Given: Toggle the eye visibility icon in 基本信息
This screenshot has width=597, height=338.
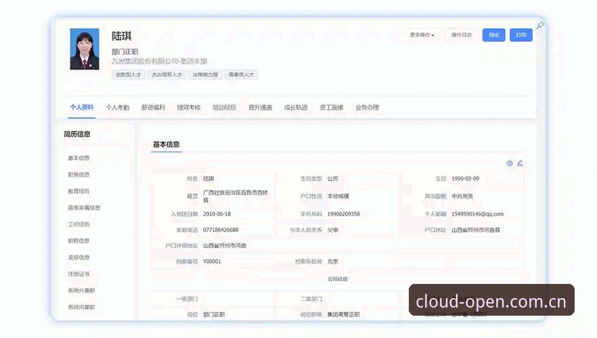Looking at the screenshot, I should click(x=510, y=163).
